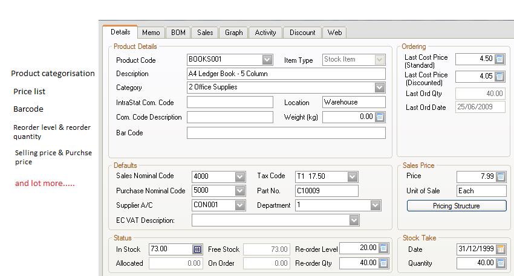Open calculator for Last Cost Price (Discounted)
This screenshot has width=514, height=276.
point(499,77)
